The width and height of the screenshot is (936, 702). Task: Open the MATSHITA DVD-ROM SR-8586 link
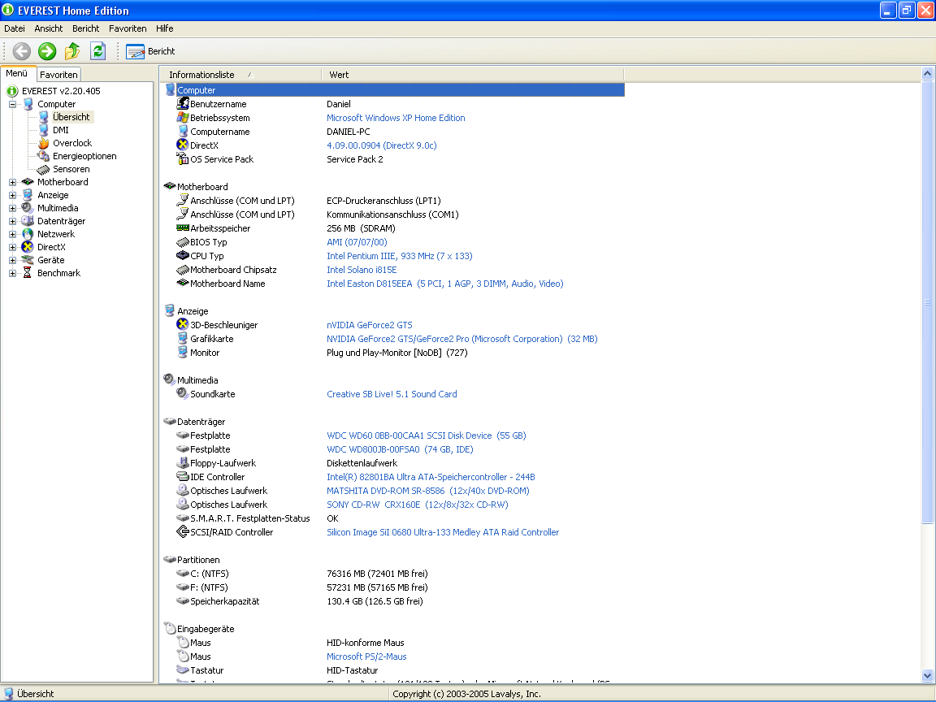tap(428, 491)
